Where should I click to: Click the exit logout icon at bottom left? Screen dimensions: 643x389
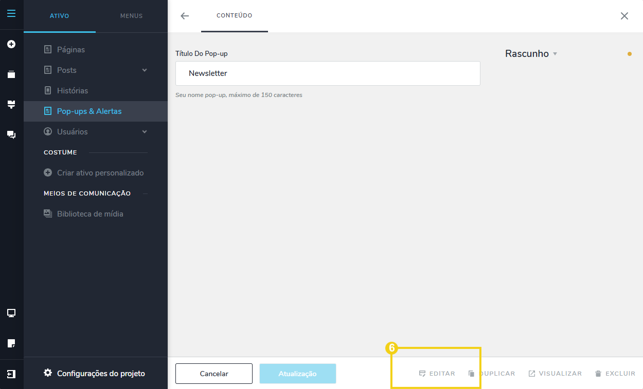11,374
